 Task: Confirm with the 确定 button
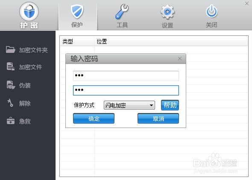pos(94,119)
